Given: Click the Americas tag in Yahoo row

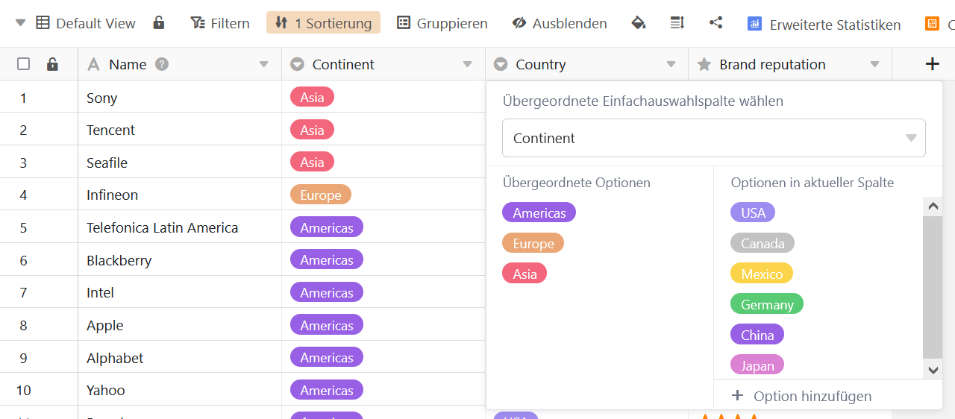Looking at the screenshot, I should pos(327,390).
